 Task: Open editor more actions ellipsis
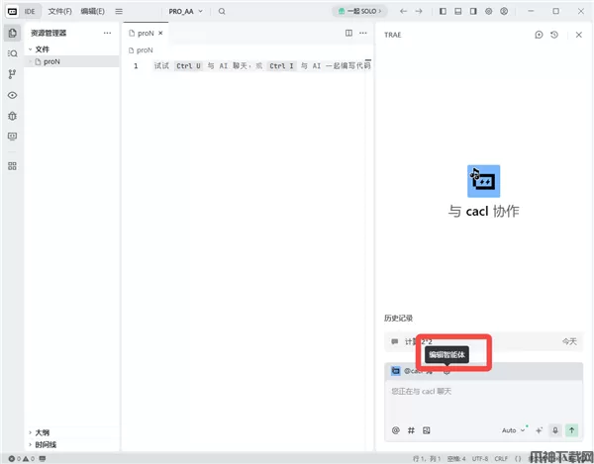(363, 33)
